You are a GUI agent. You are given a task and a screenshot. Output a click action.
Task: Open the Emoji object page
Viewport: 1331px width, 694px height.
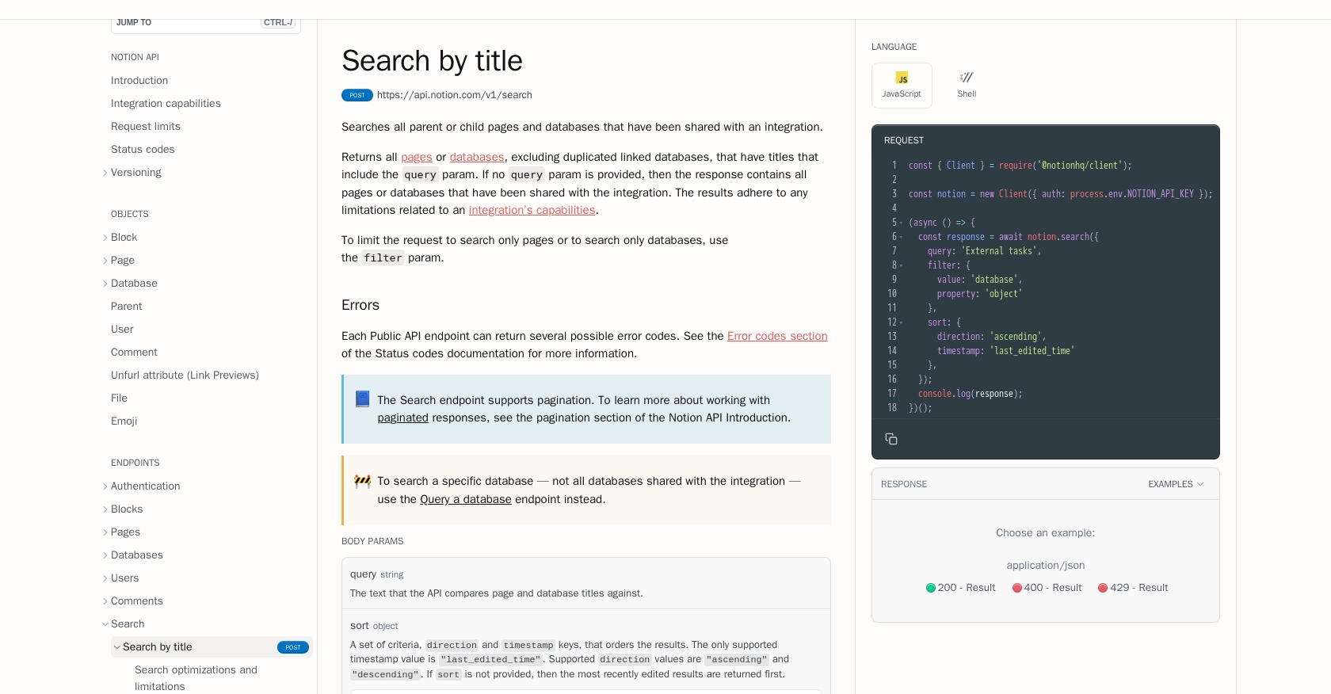[x=124, y=421]
